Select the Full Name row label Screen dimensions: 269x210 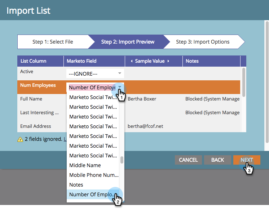tap(31, 99)
